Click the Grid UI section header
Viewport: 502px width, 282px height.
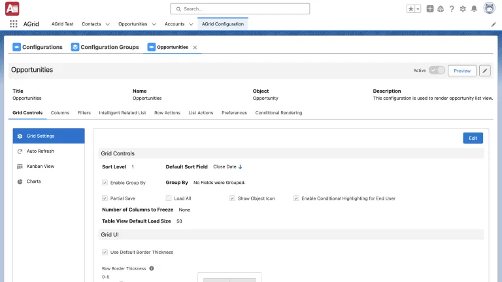291,235
